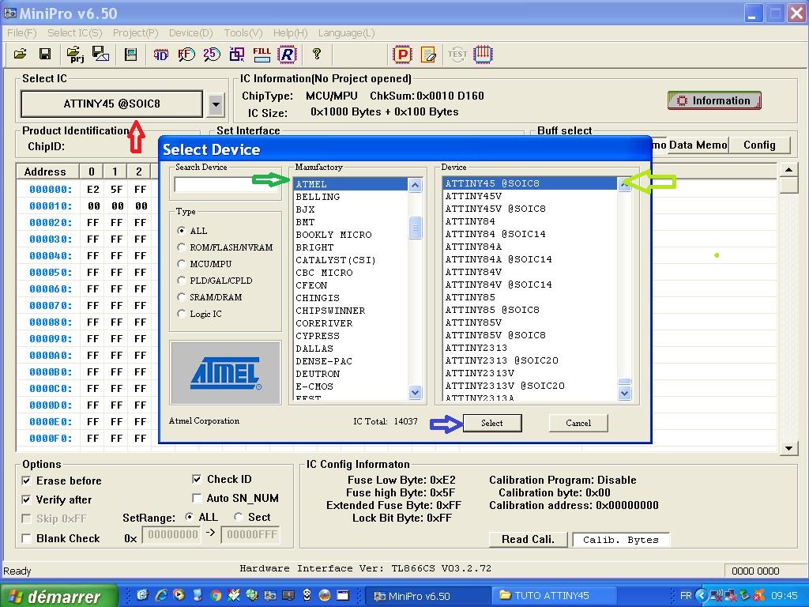
Task: Open the Tools(V) menu
Action: 243,33
